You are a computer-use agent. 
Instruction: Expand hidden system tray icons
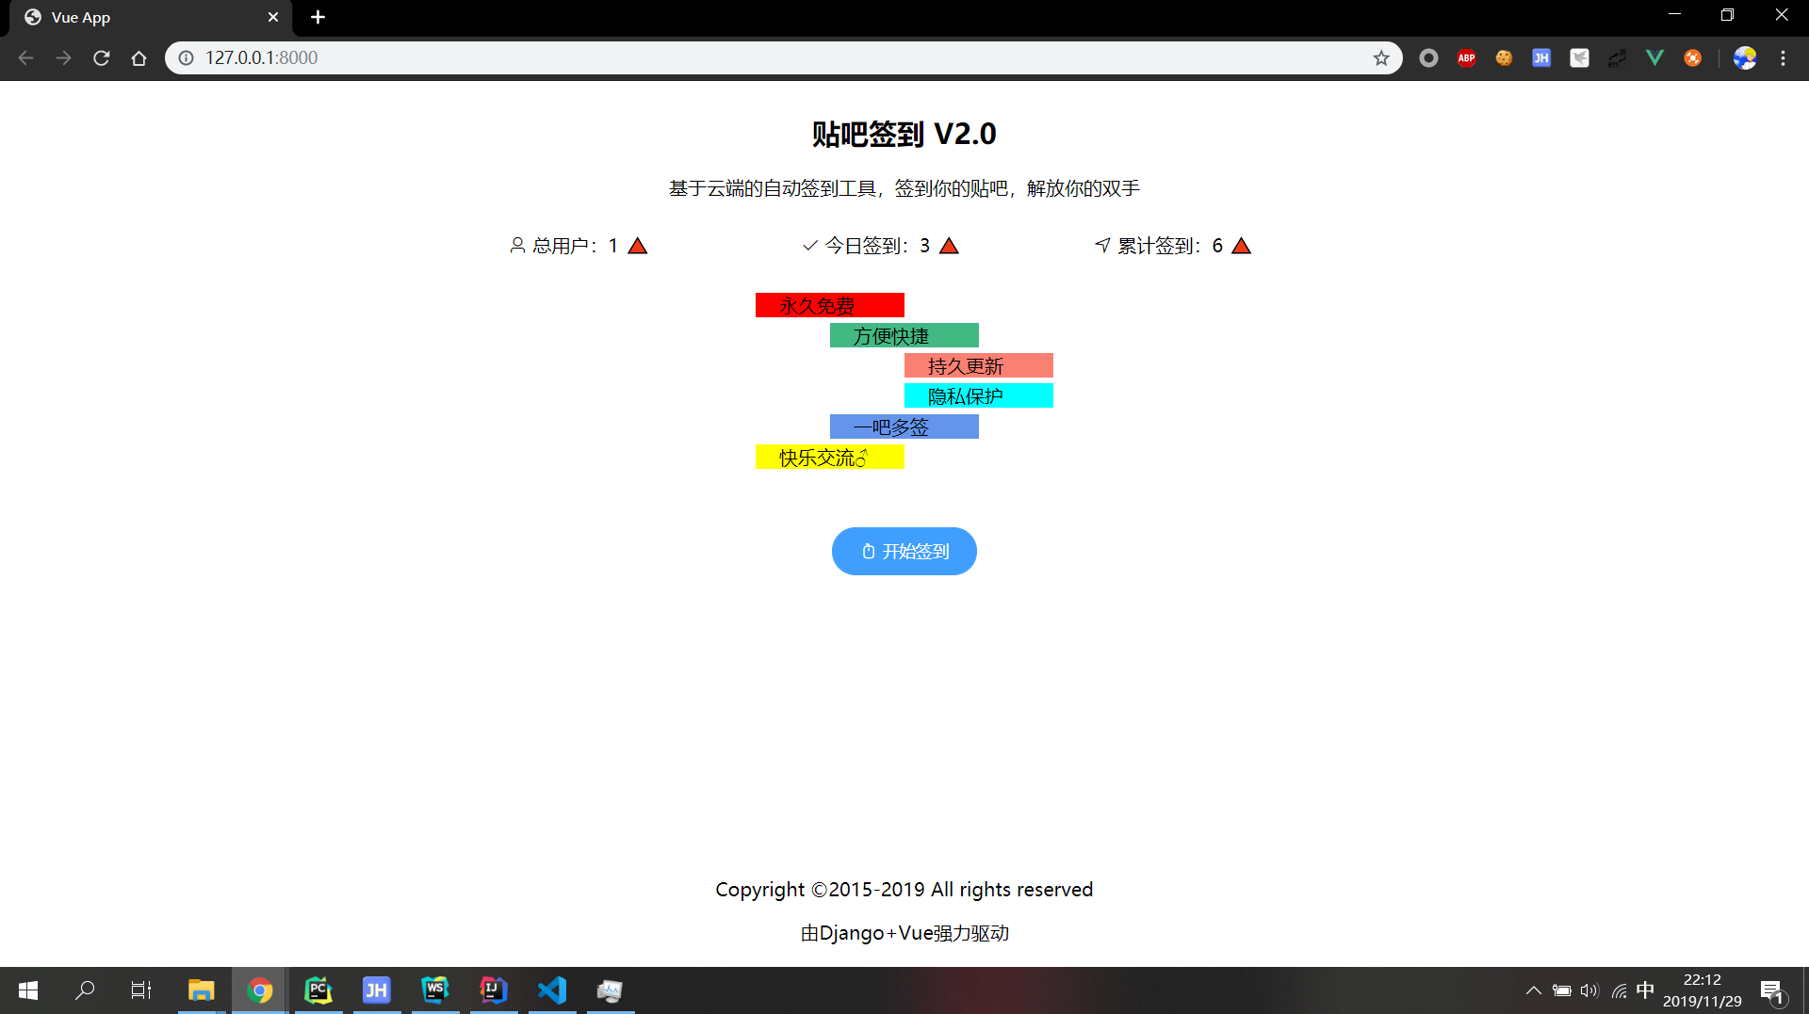click(1533, 990)
